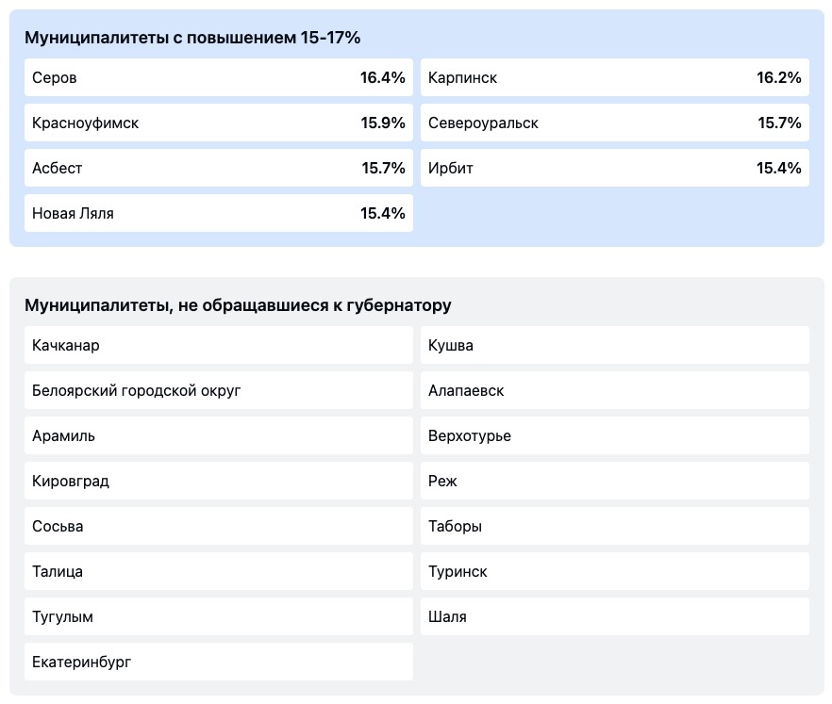Screen dimensions: 832x704
Task: Select the Кушва entry
Action: point(614,346)
